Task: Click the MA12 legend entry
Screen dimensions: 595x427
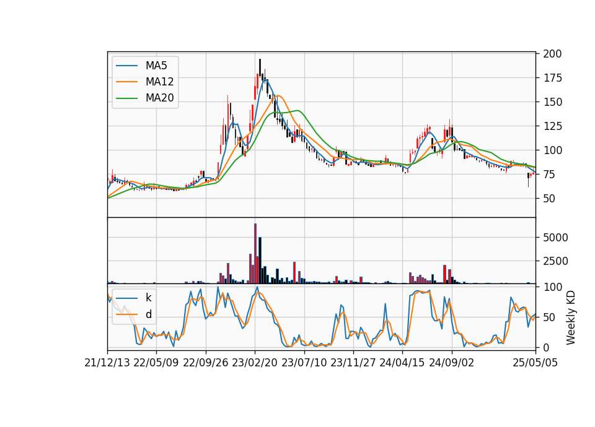Action: [145, 82]
